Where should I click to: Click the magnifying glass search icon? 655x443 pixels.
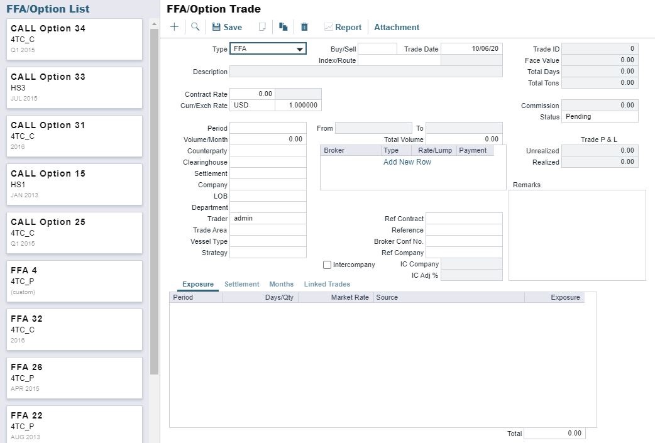[x=195, y=27]
